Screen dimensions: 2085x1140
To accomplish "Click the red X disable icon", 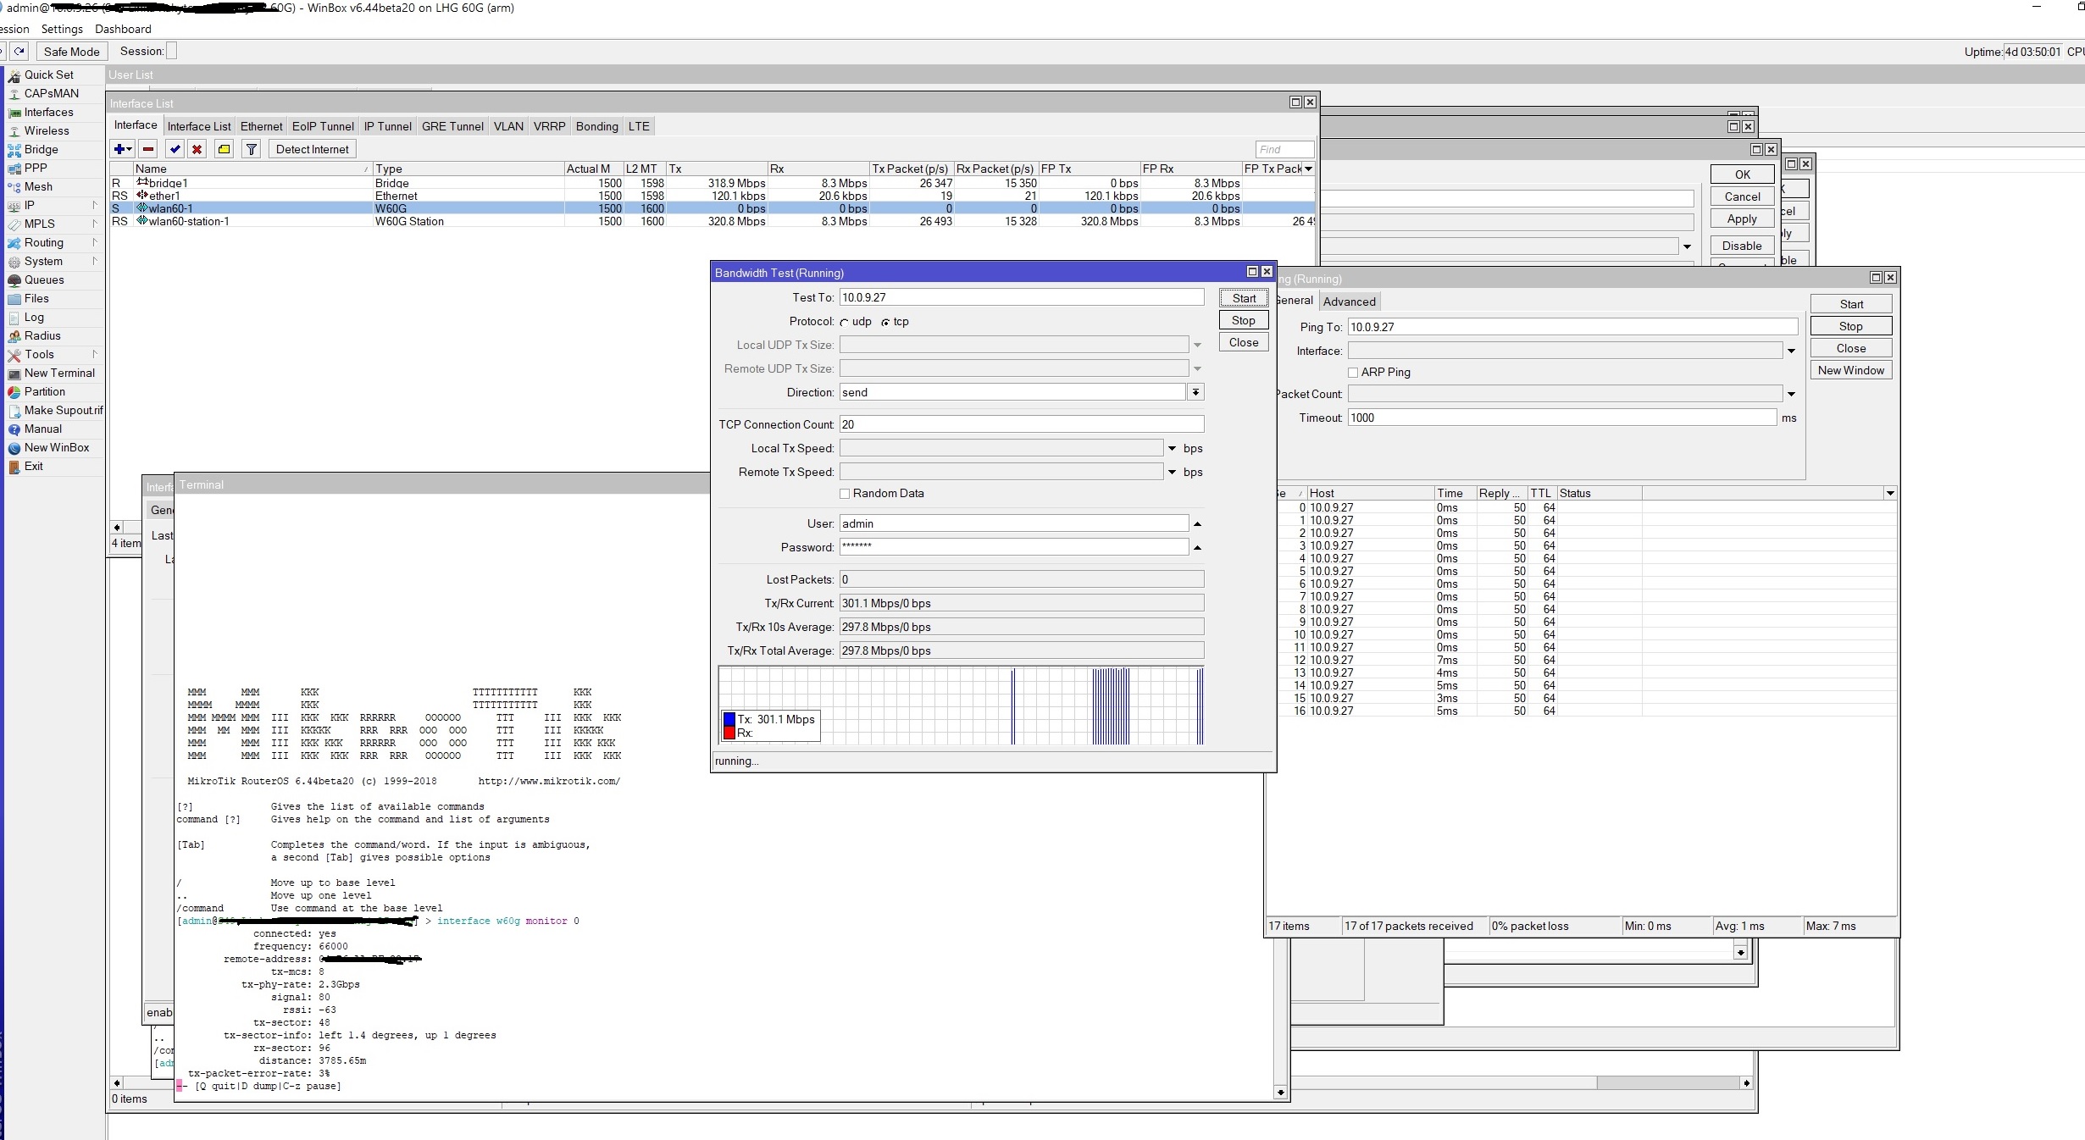I will [197, 149].
